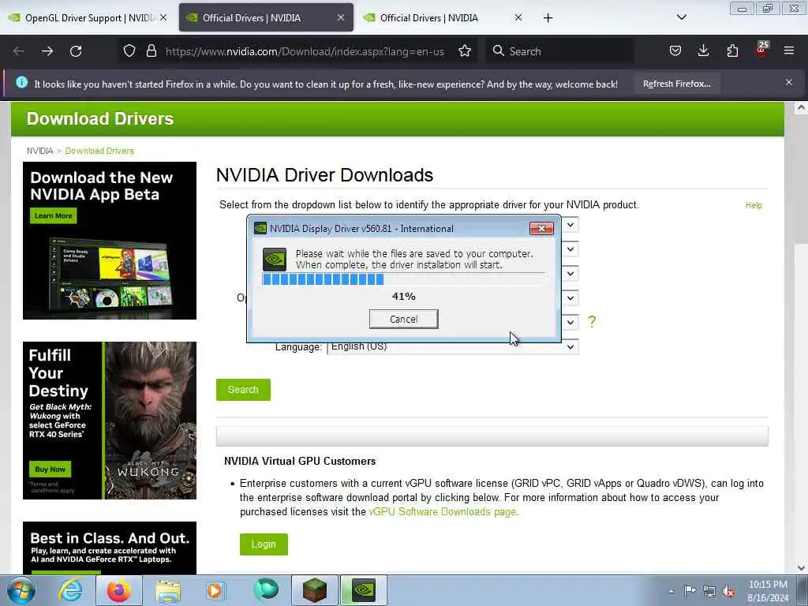Screen dimensions: 808x606
Task: Click the NVIDIA icon in dialog title bar
Action: click(x=260, y=228)
